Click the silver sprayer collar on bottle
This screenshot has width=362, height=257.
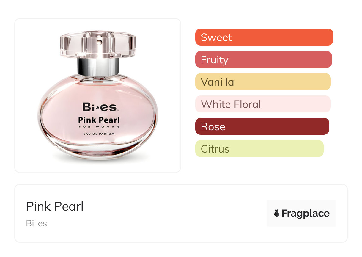[x=98, y=67]
